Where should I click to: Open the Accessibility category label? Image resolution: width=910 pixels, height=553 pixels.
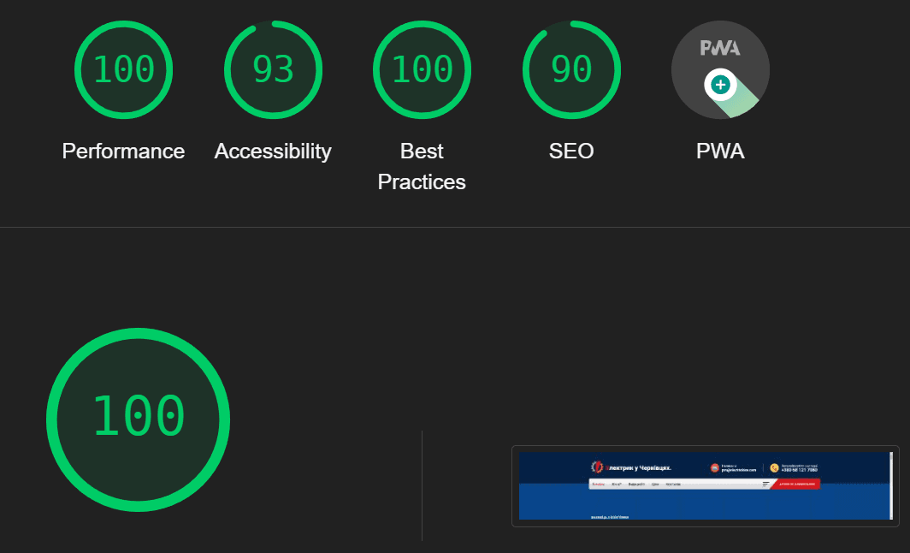click(273, 151)
